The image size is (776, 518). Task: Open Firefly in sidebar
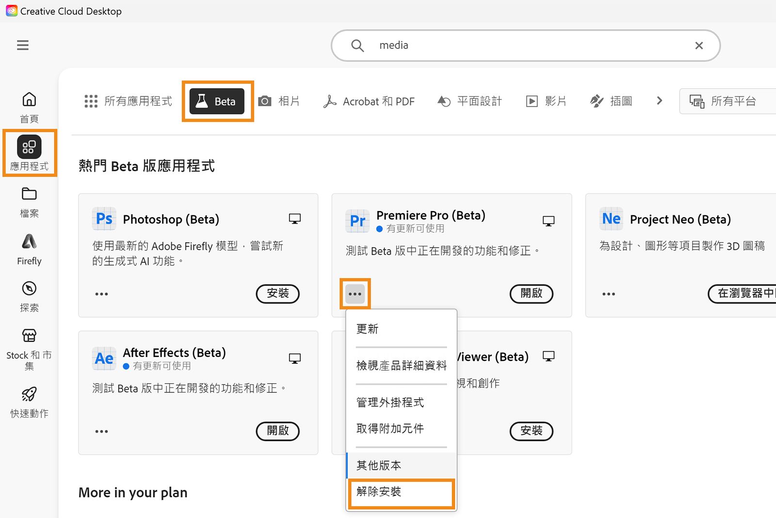pyautogui.click(x=29, y=249)
